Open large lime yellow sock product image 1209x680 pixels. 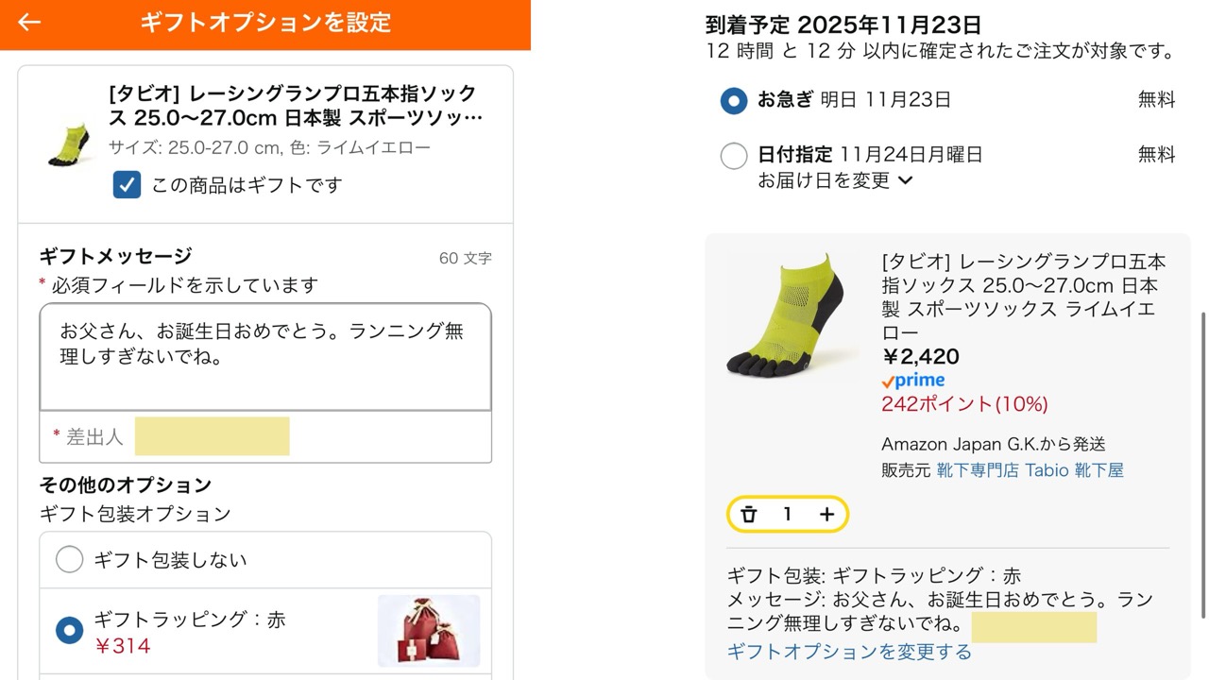792,316
